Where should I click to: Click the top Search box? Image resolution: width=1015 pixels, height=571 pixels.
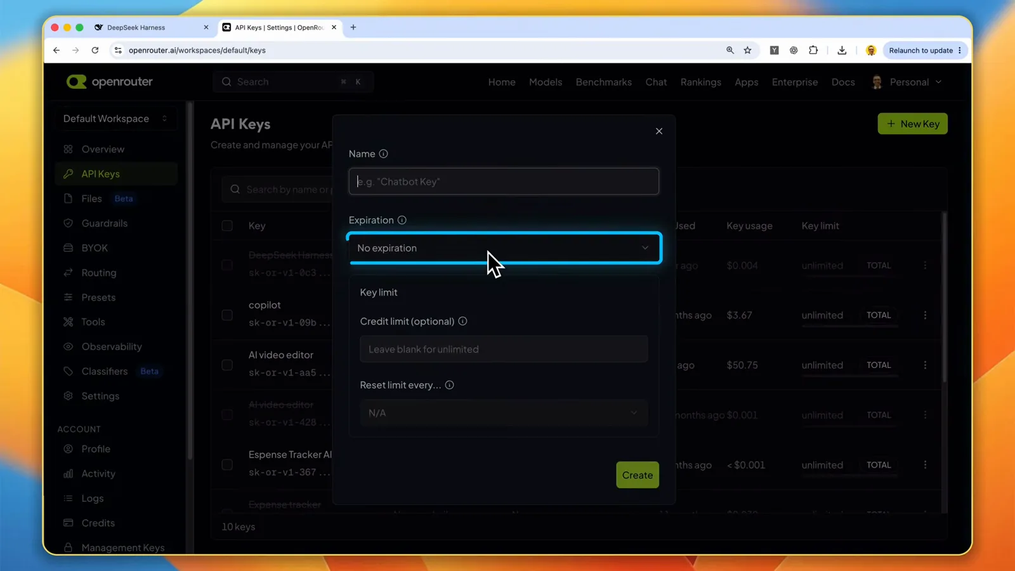pyautogui.click(x=293, y=82)
